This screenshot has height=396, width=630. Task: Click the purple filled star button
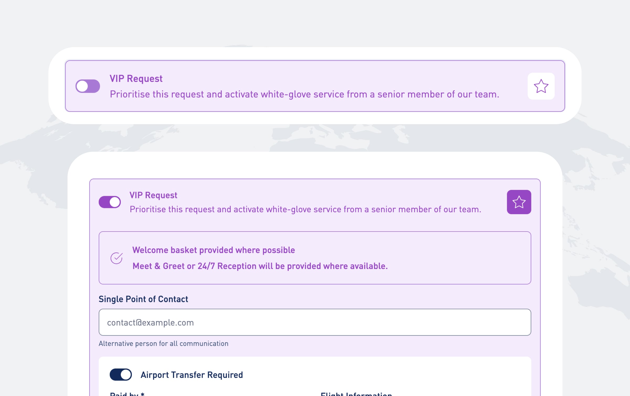coord(519,202)
